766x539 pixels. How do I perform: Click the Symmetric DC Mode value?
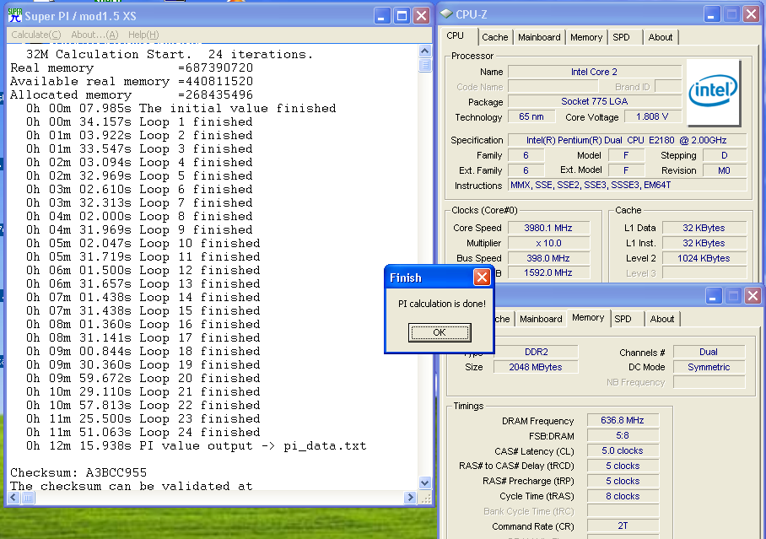click(709, 367)
